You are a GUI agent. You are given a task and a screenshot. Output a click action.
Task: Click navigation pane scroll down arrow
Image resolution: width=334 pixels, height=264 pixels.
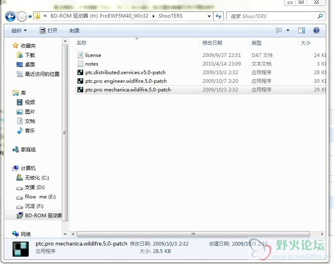(65, 234)
